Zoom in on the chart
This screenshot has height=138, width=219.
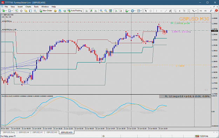[101, 11]
